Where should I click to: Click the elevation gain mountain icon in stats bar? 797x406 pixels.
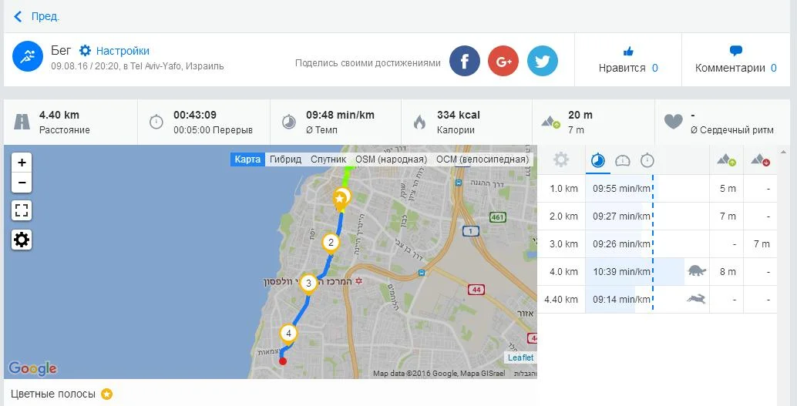551,122
